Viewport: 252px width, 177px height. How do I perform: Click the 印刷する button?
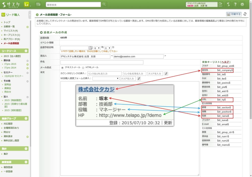[x=234, y=14]
